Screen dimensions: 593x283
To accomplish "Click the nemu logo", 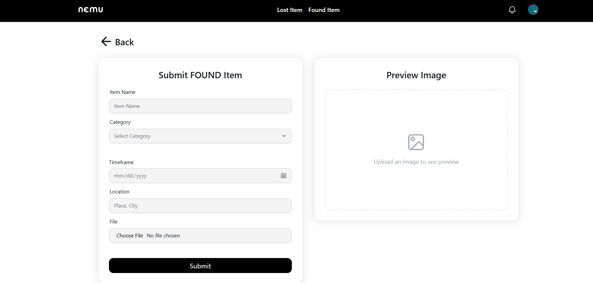I will (x=90, y=9).
